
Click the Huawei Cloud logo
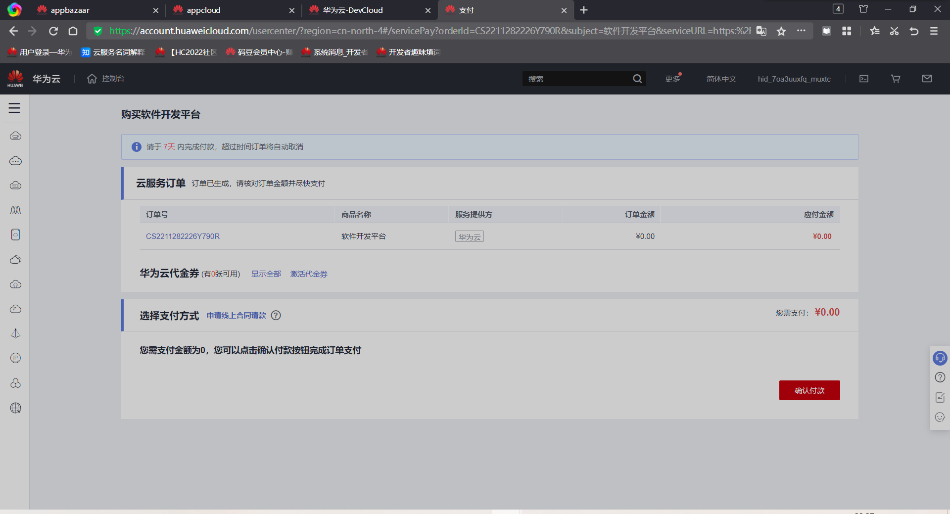15,79
